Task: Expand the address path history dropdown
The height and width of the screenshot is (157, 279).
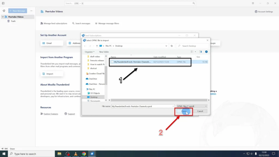Action: [166, 46]
